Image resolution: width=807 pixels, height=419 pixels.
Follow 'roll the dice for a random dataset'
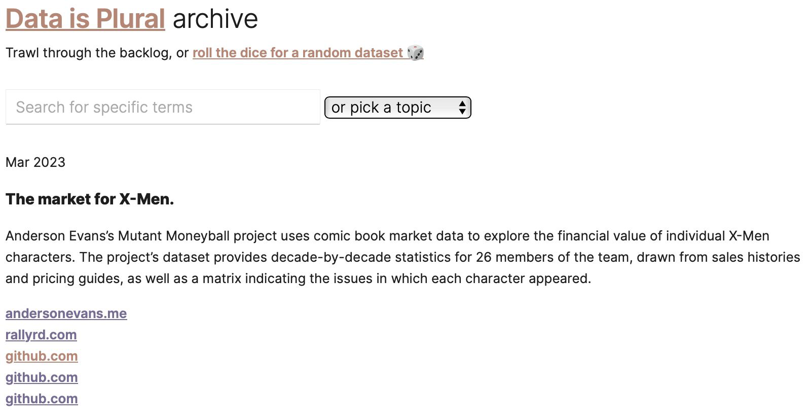tap(298, 53)
